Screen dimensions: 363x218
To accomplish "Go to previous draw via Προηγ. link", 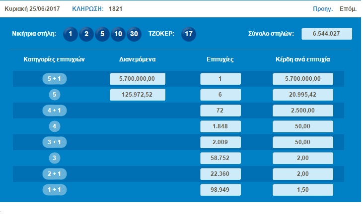I will coord(323,9).
